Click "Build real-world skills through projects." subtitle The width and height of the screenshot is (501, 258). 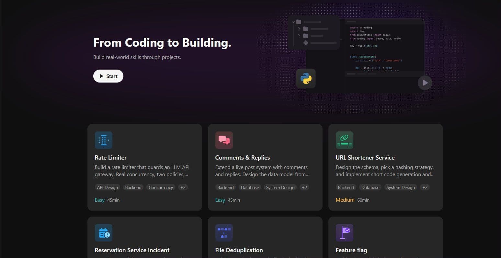tap(137, 57)
